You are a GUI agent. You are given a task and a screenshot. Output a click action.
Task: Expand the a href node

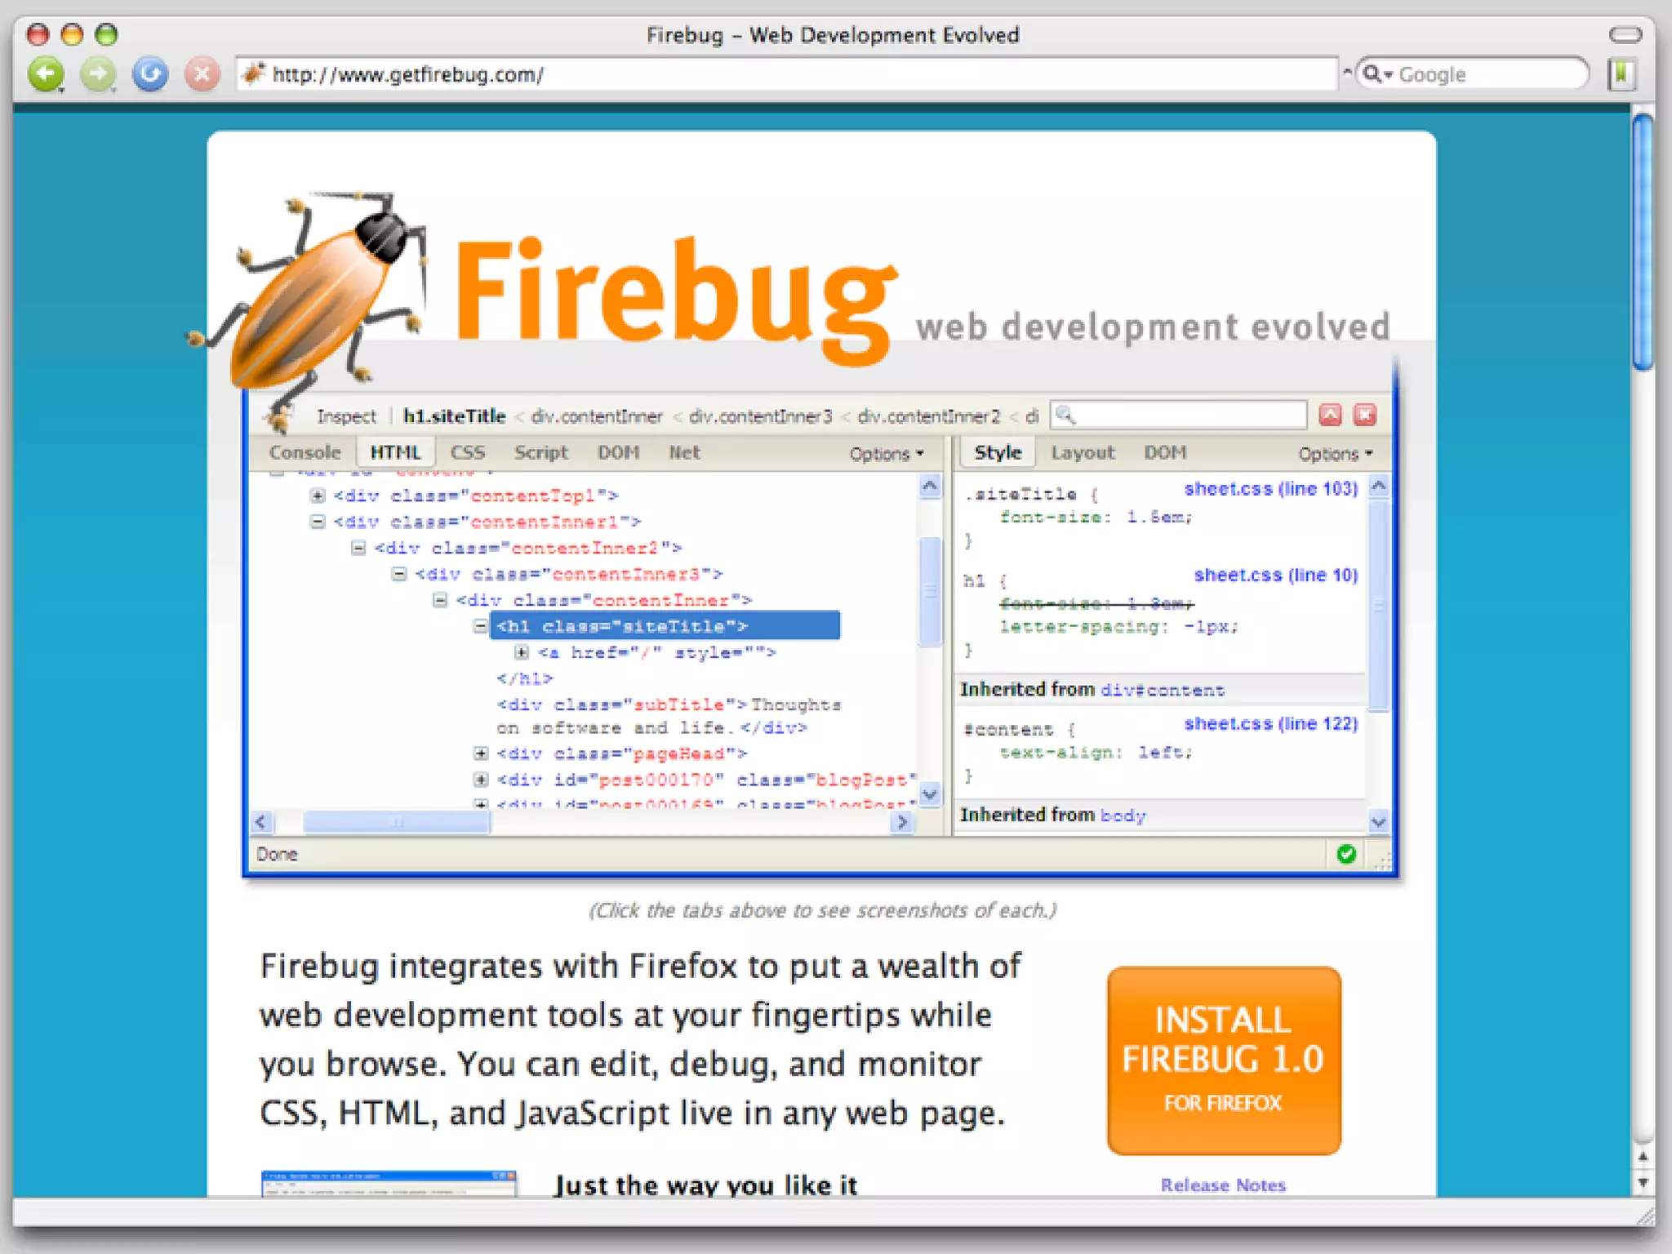pos(522,652)
